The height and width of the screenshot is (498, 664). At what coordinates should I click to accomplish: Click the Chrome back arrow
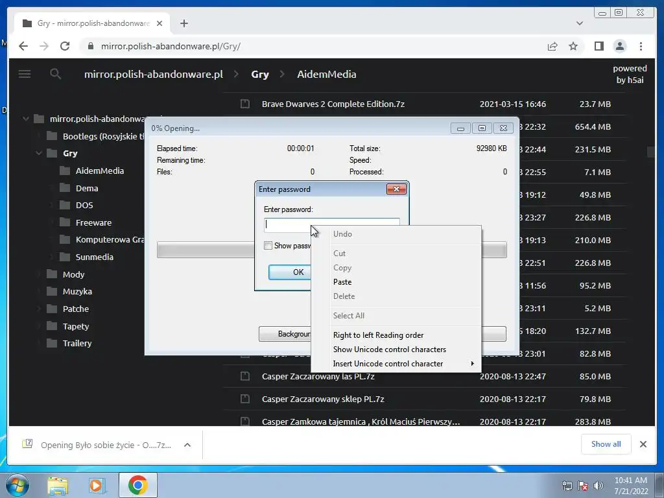[23, 46]
